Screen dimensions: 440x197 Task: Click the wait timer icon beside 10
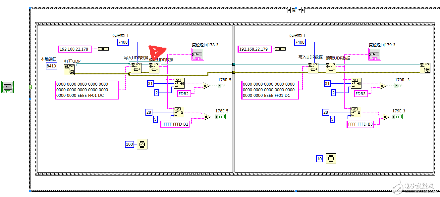tap(331, 159)
